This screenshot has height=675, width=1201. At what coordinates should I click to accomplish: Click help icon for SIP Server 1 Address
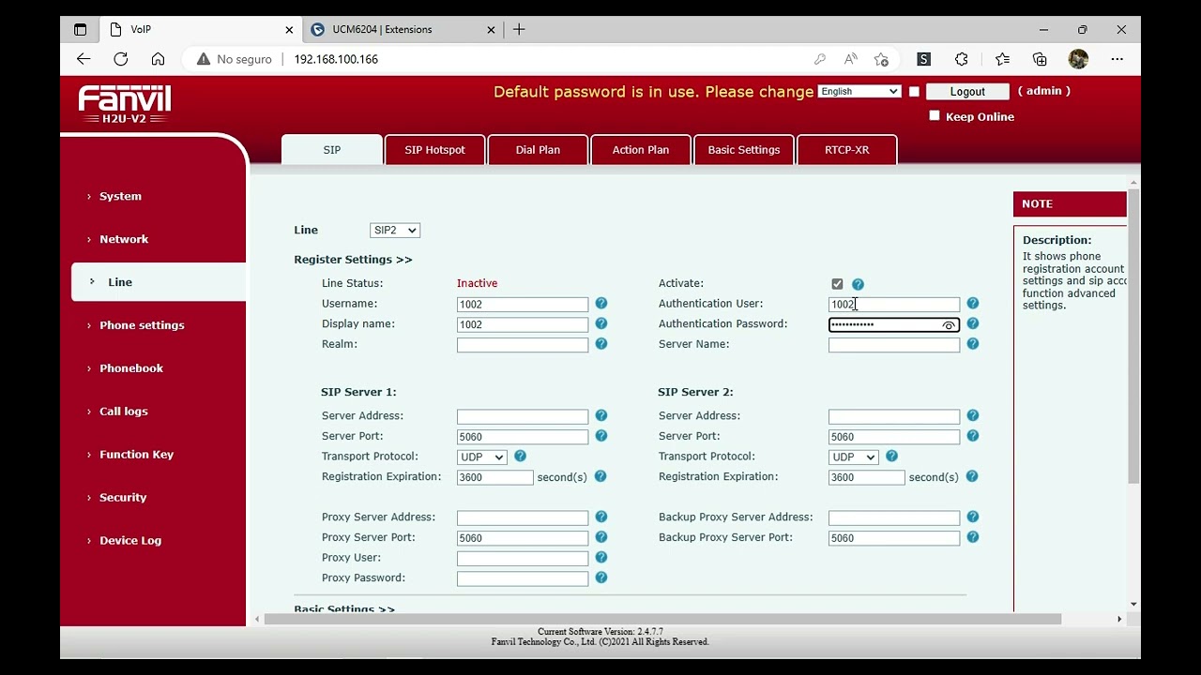click(x=601, y=415)
